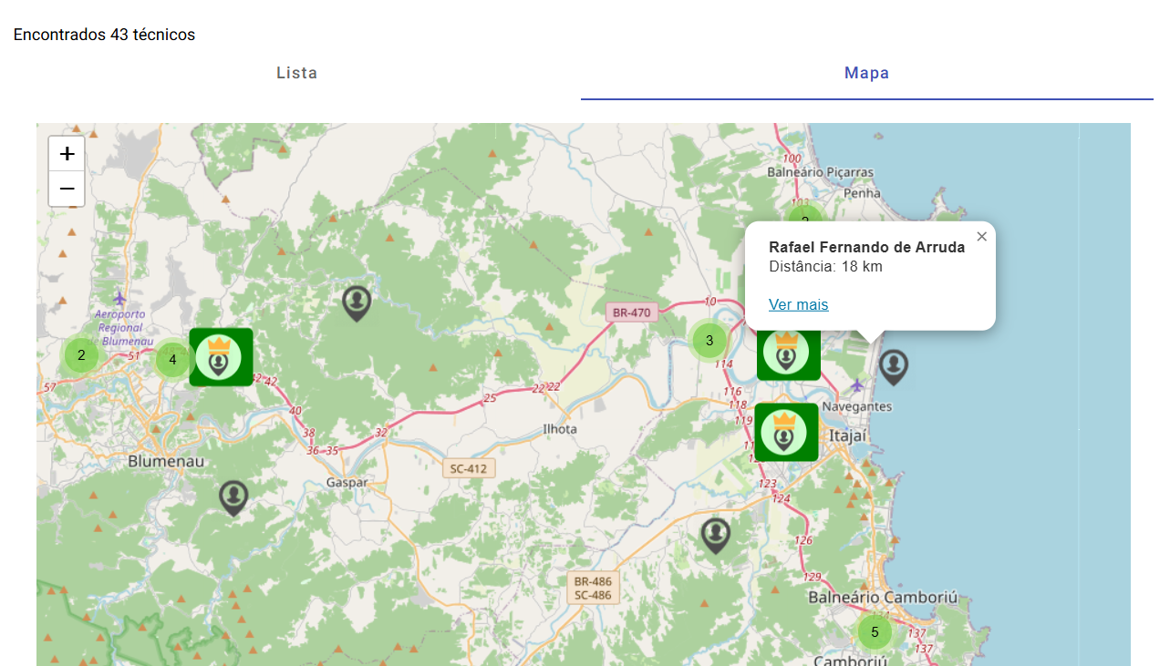This screenshot has height=666, width=1170.
Task: Select crowned technician marker next to Itajaí
Action: click(786, 432)
